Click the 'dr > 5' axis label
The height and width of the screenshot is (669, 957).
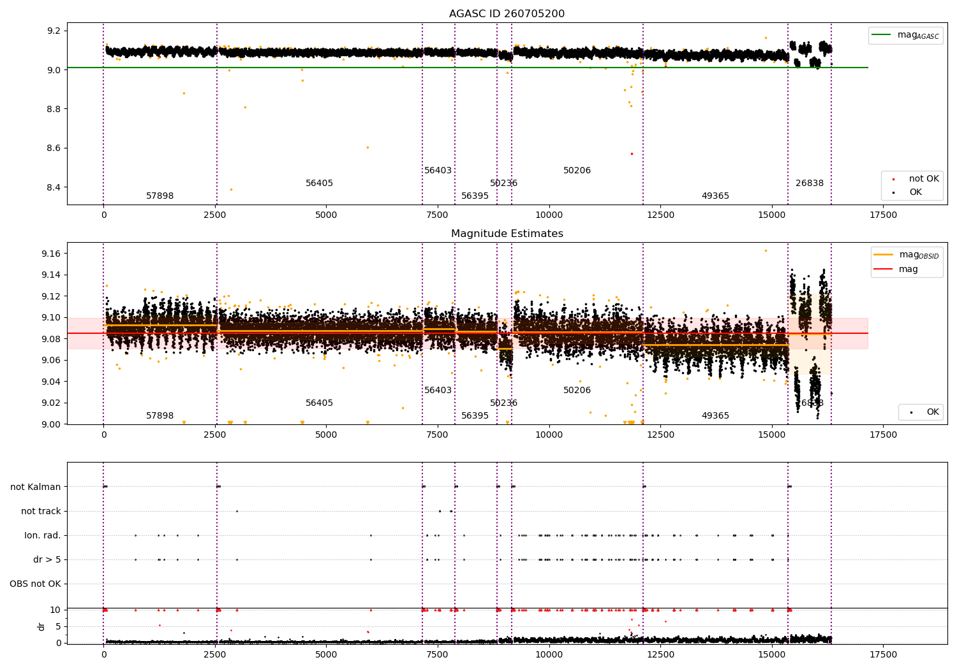click(47, 560)
